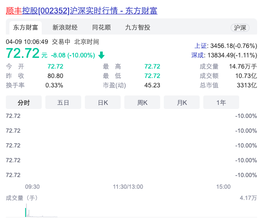Click the current price 72.72 元
280x221 pixels.
click(x=26, y=53)
